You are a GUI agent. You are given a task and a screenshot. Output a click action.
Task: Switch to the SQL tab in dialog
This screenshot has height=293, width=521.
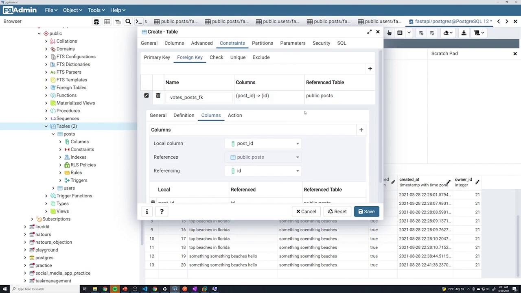tap(341, 43)
